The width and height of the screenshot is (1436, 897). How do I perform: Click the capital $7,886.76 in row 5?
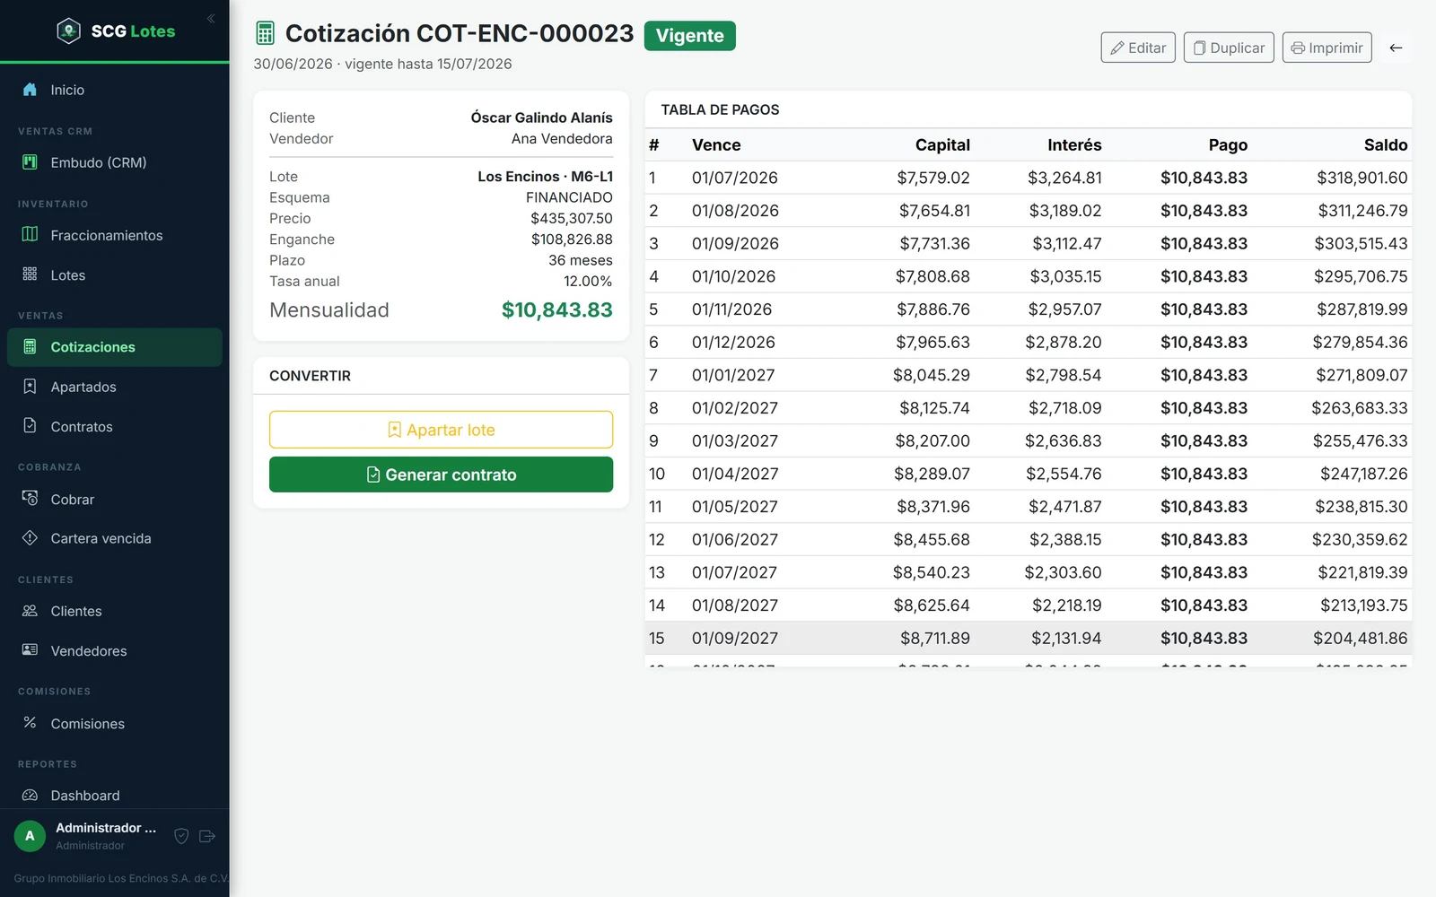click(x=933, y=309)
